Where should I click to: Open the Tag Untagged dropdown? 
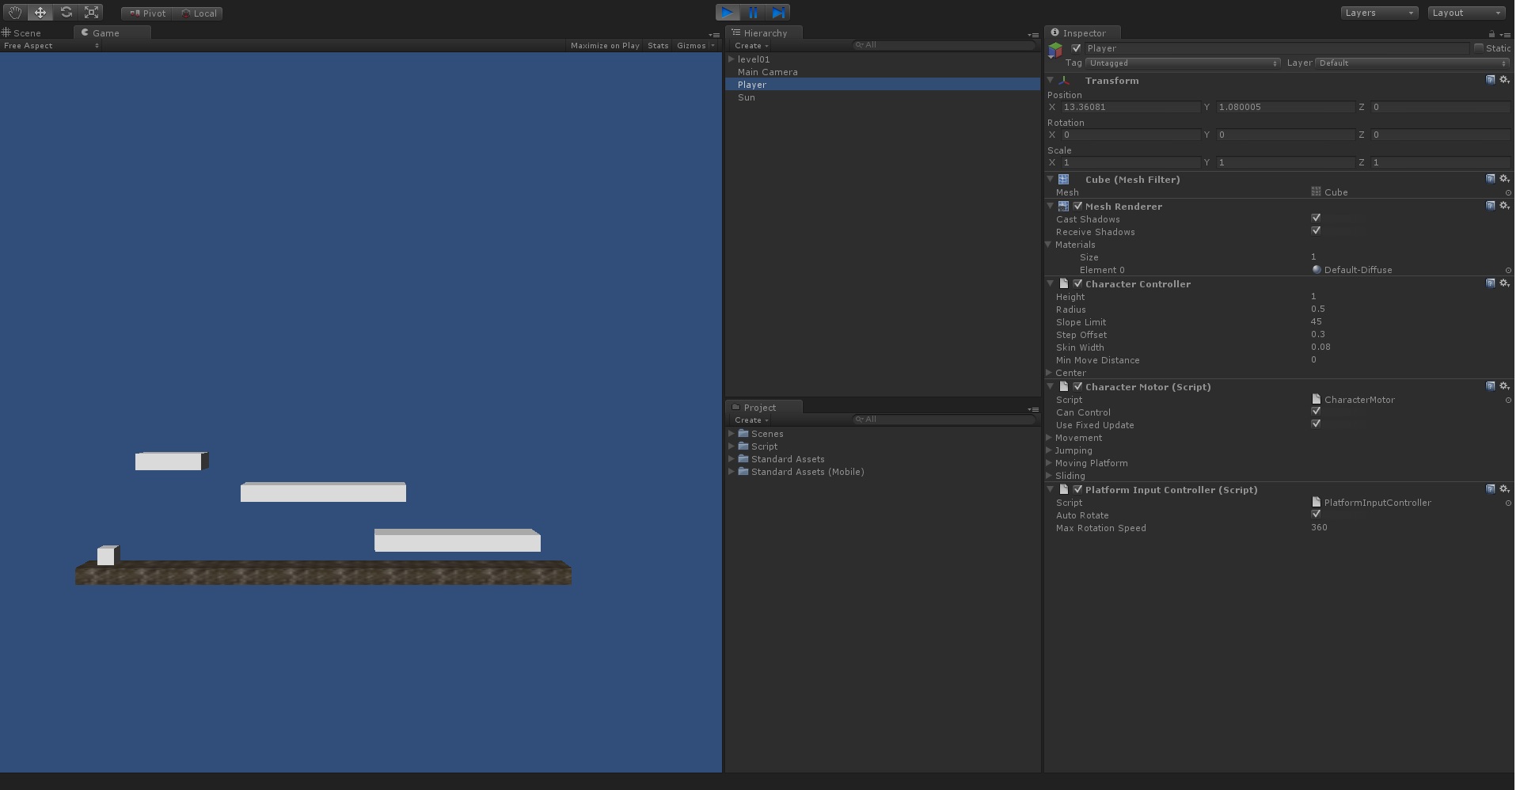tap(1183, 63)
